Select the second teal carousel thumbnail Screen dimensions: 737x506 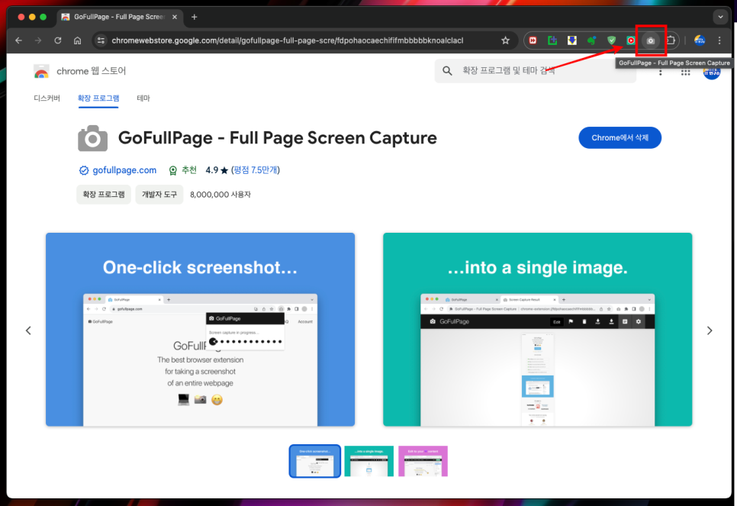[369, 461]
